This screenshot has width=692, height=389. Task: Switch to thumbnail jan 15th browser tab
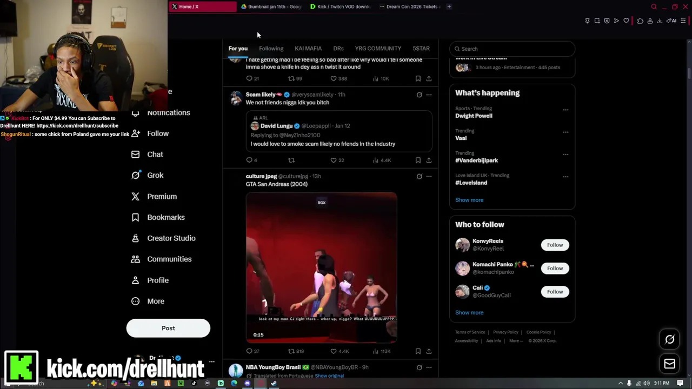pyautogui.click(x=271, y=6)
